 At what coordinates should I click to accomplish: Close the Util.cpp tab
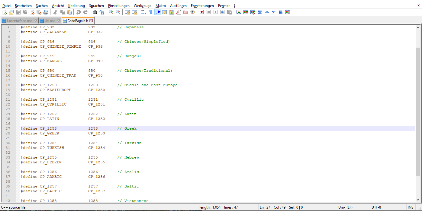(x=58, y=21)
